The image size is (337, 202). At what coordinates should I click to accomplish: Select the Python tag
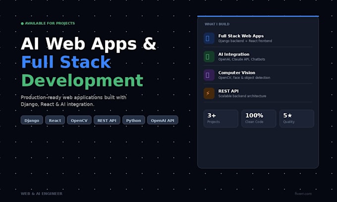(134, 120)
